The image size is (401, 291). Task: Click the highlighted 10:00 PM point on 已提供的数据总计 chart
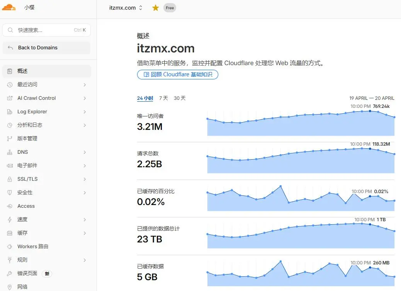pos(370,224)
